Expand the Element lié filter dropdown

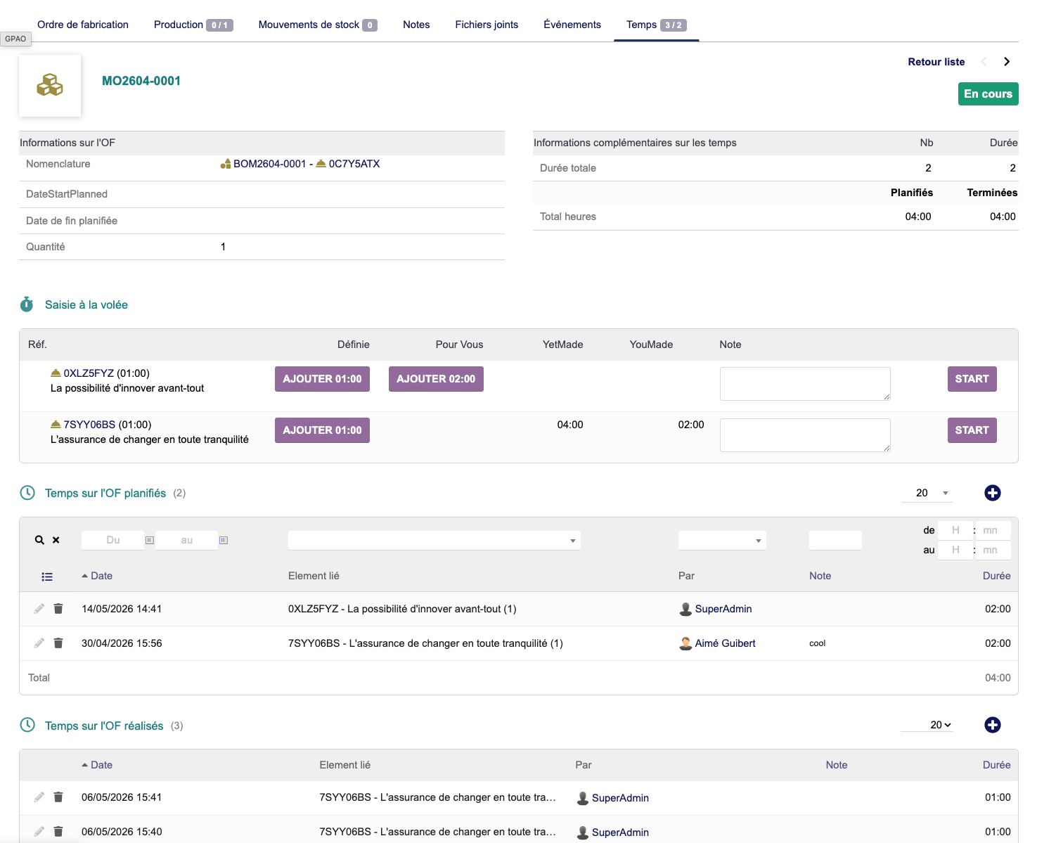(x=434, y=540)
